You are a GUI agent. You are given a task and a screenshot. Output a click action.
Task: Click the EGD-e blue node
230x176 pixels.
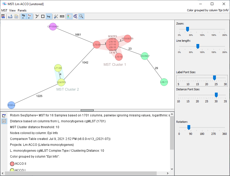point(11,105)
